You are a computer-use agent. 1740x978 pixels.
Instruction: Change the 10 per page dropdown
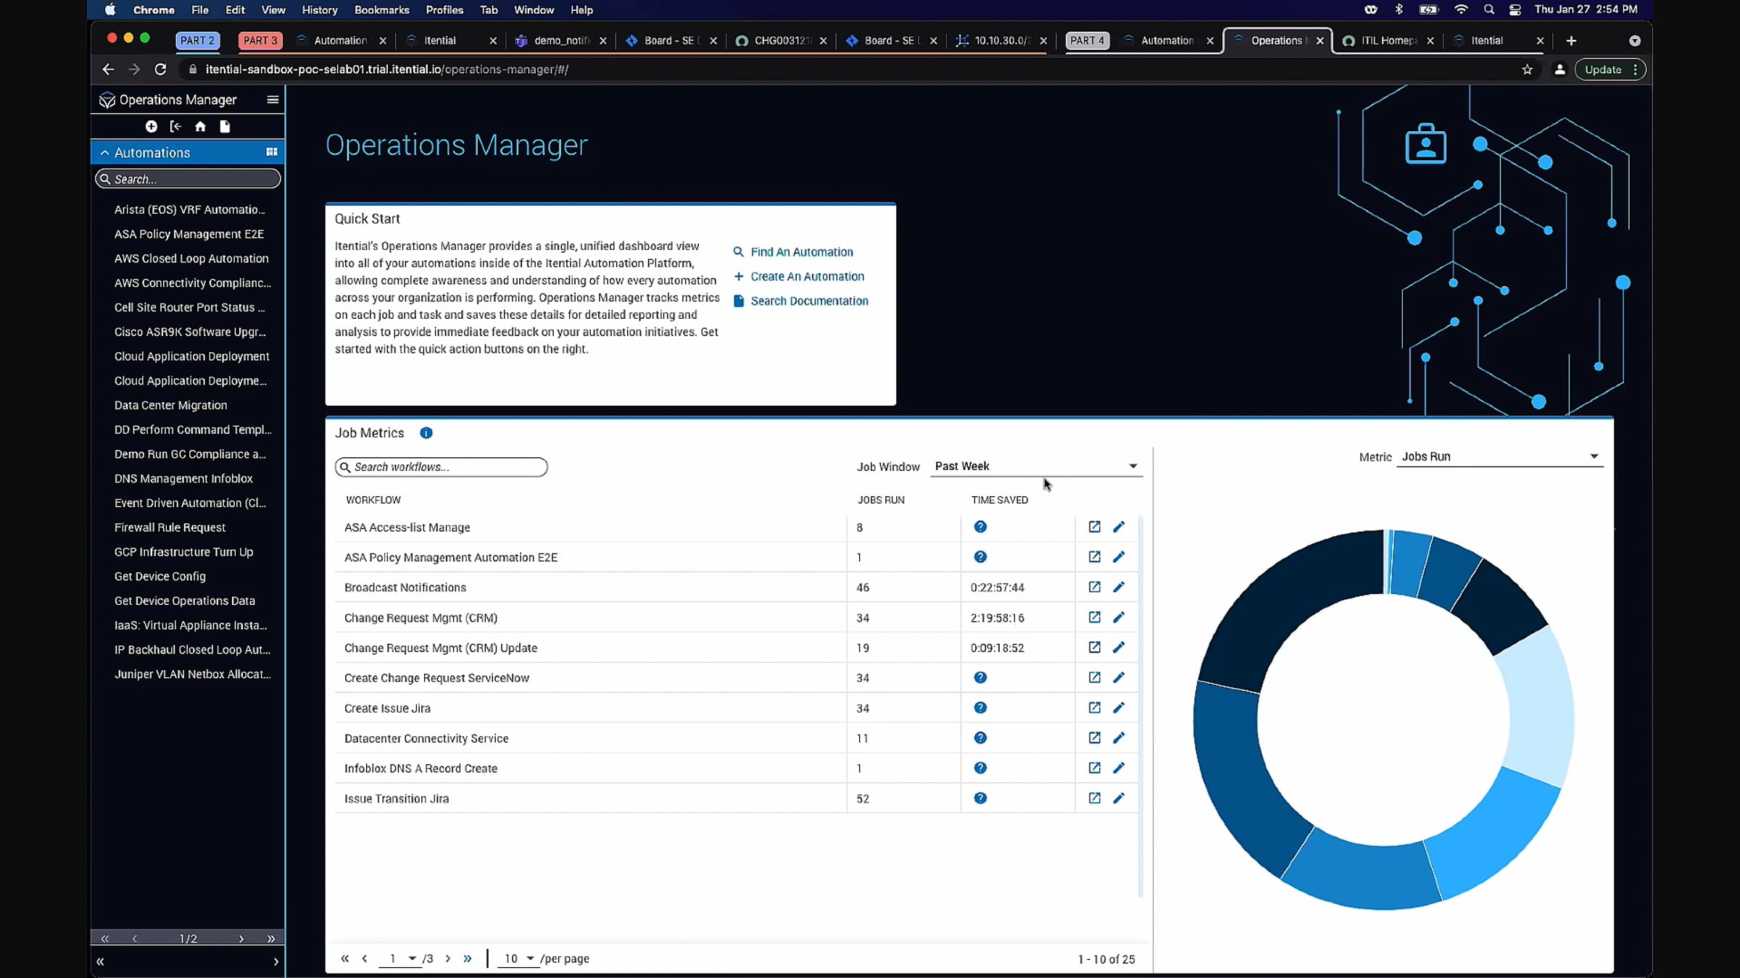[x=519, y=958]
